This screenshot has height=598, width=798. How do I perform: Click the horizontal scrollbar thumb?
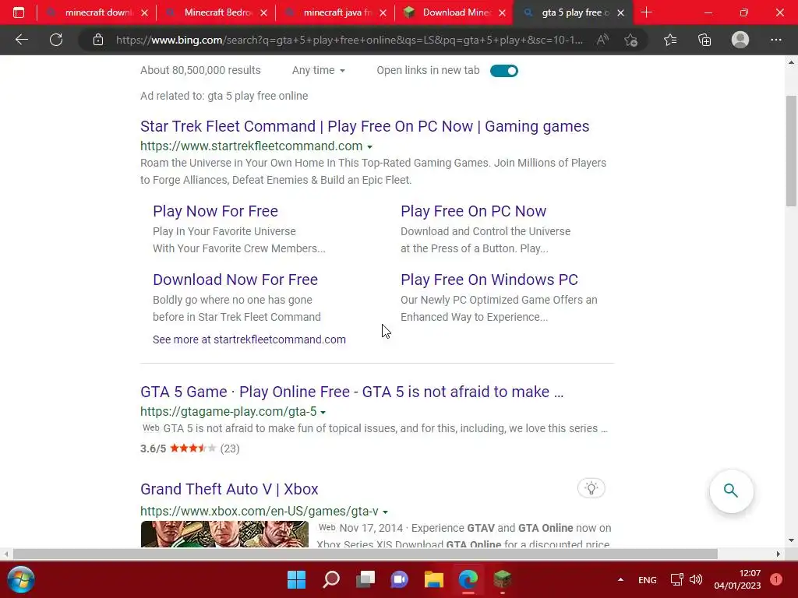tap(365, 554)
